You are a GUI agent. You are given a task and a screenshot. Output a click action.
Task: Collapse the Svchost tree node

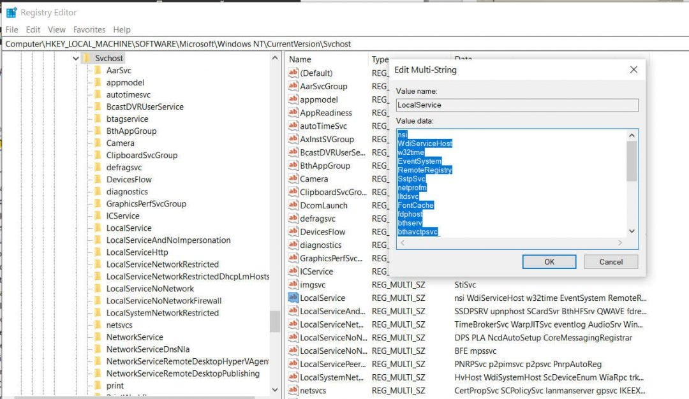coord(75,59)
